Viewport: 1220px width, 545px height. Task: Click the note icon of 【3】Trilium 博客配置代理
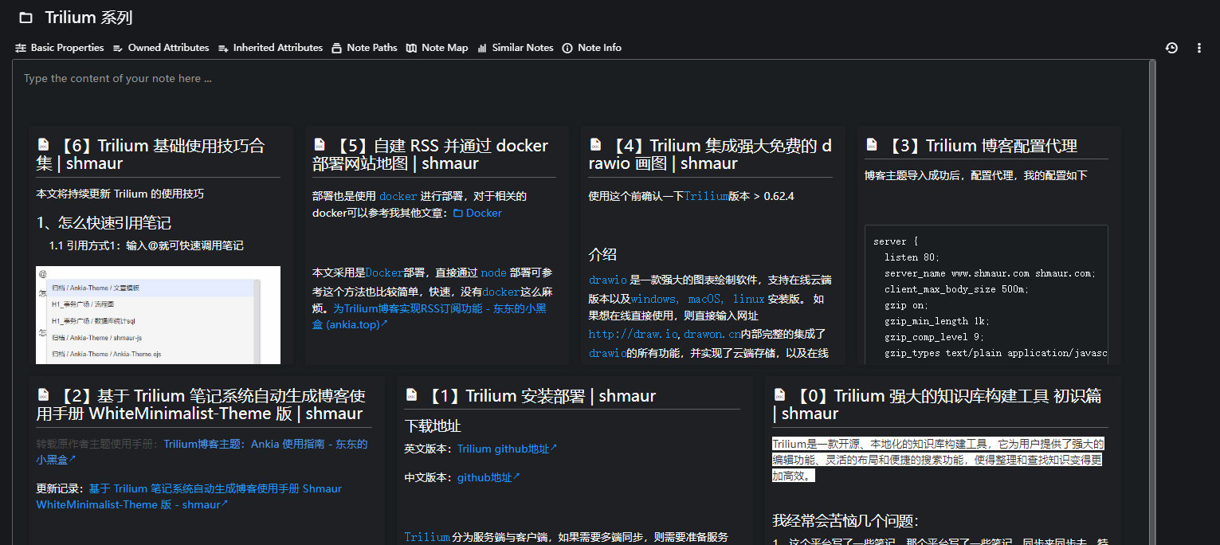[x=872, y=145]
